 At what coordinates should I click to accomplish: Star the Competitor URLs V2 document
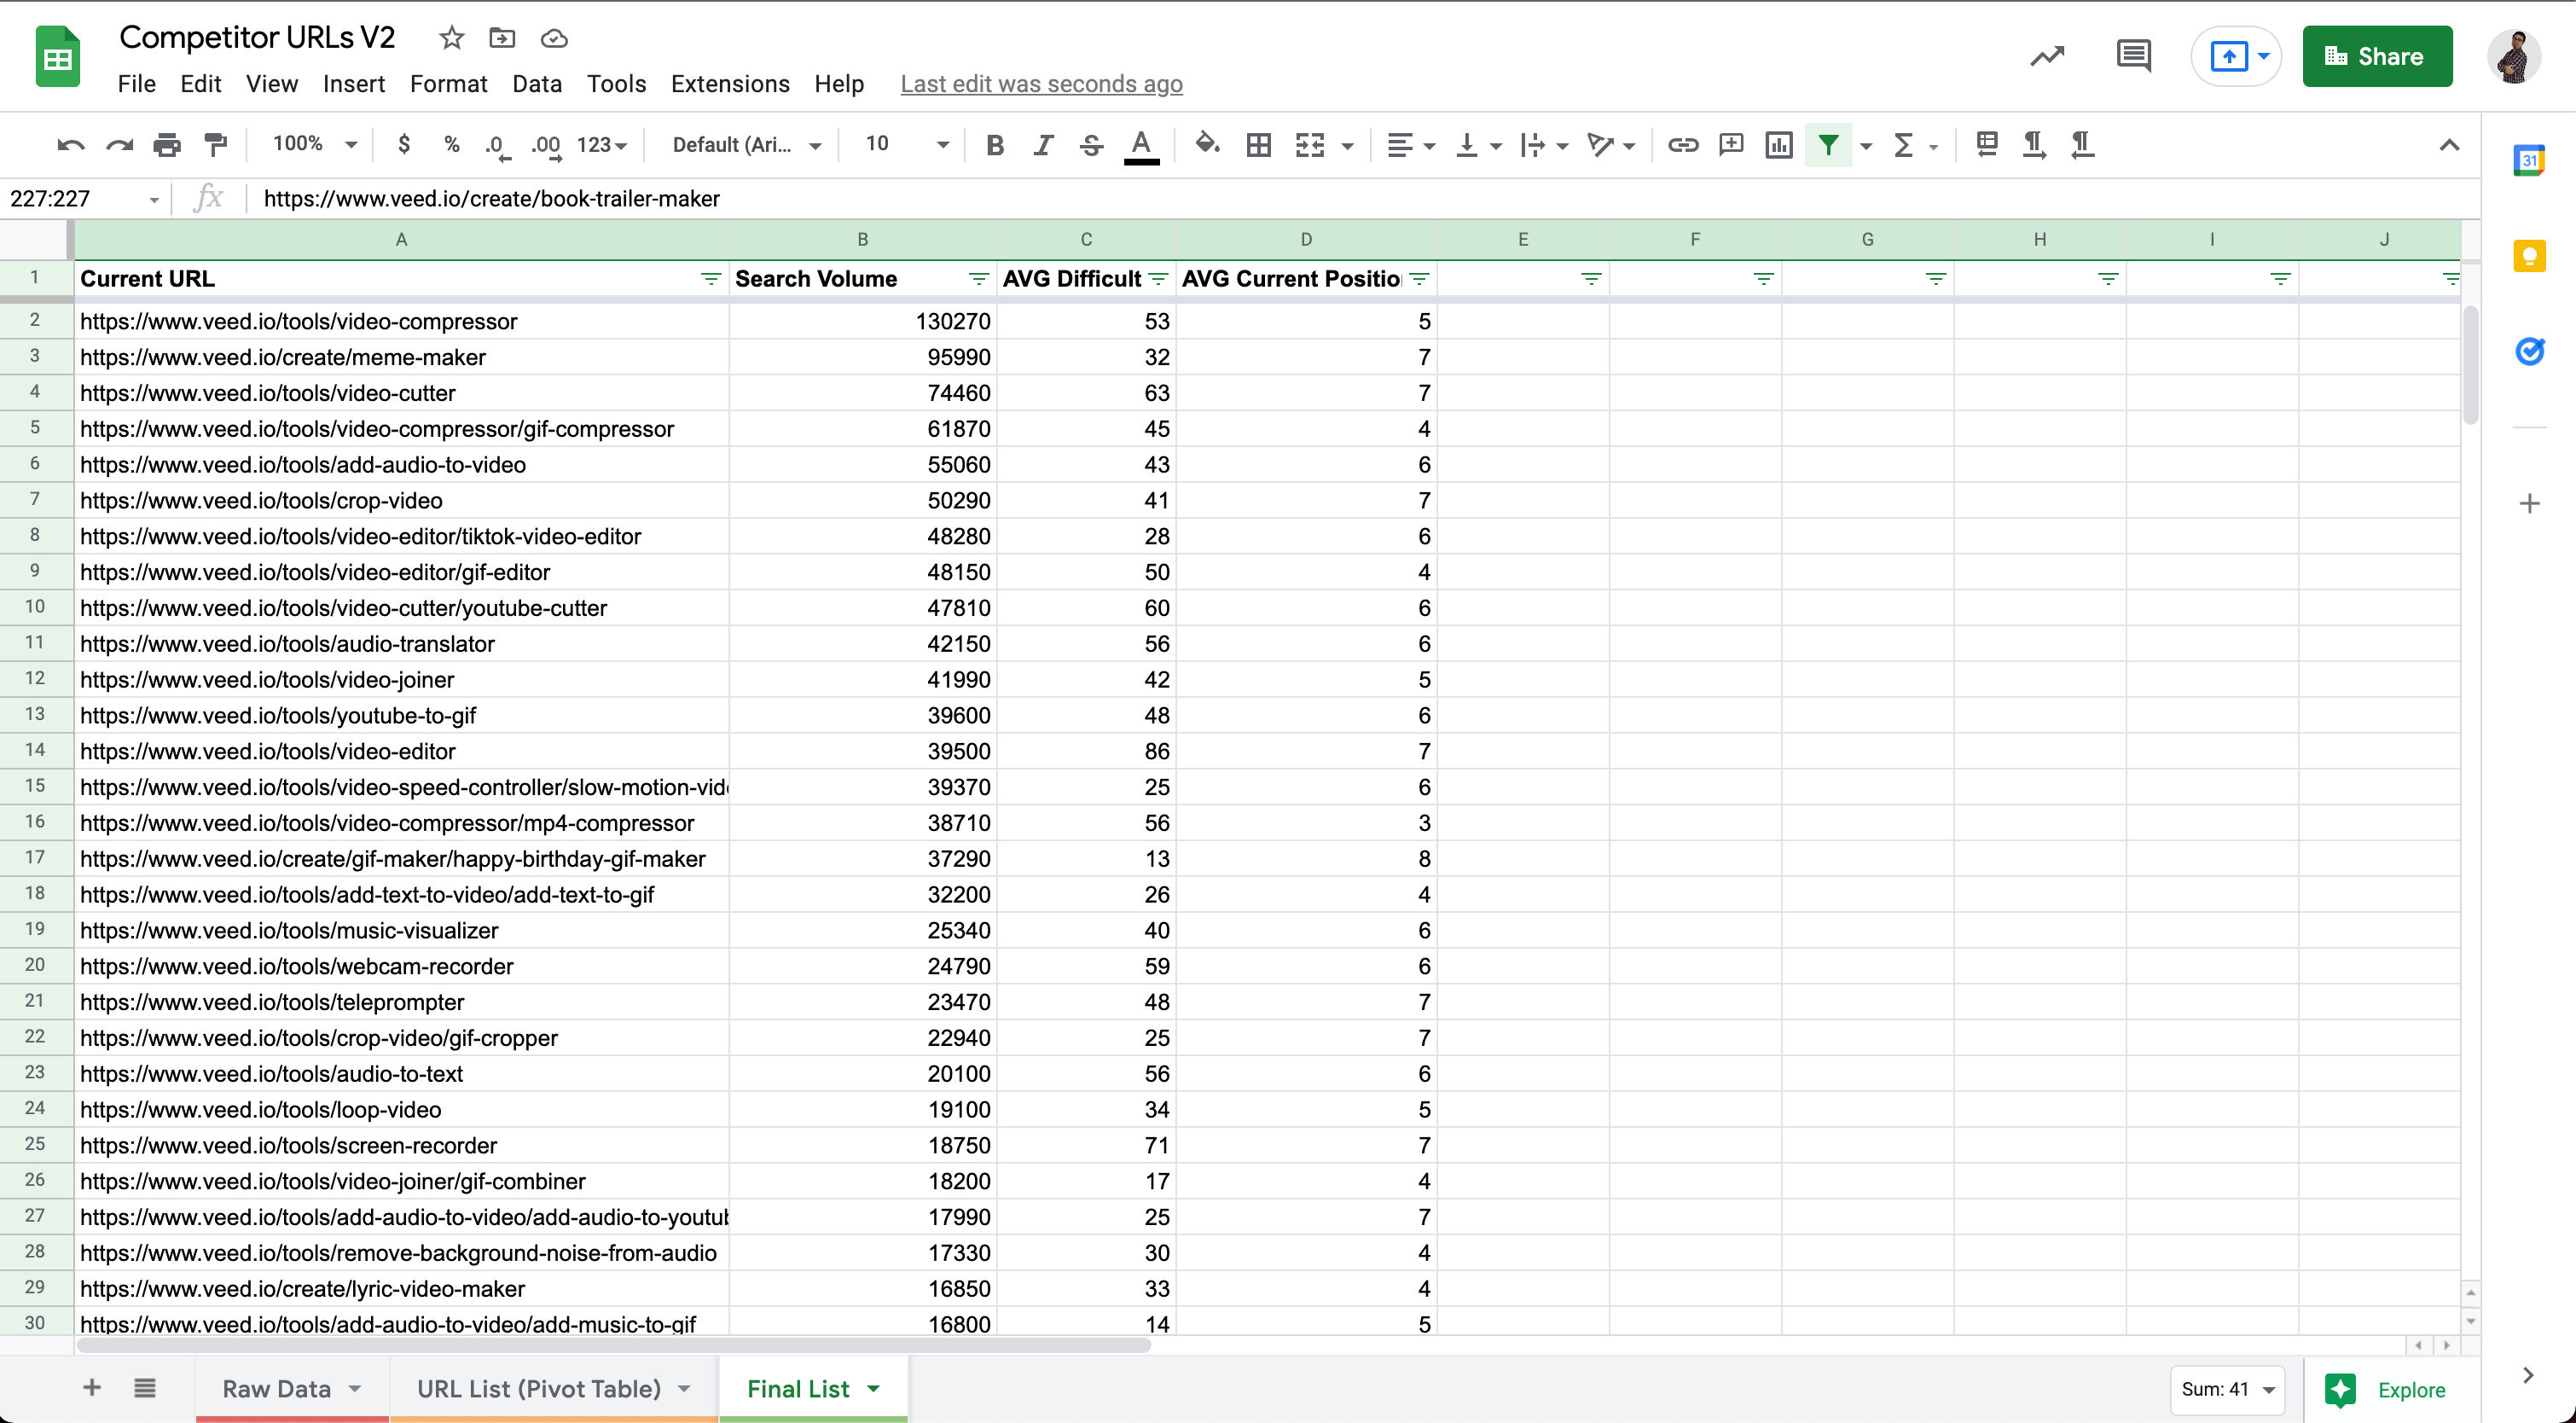452,38
